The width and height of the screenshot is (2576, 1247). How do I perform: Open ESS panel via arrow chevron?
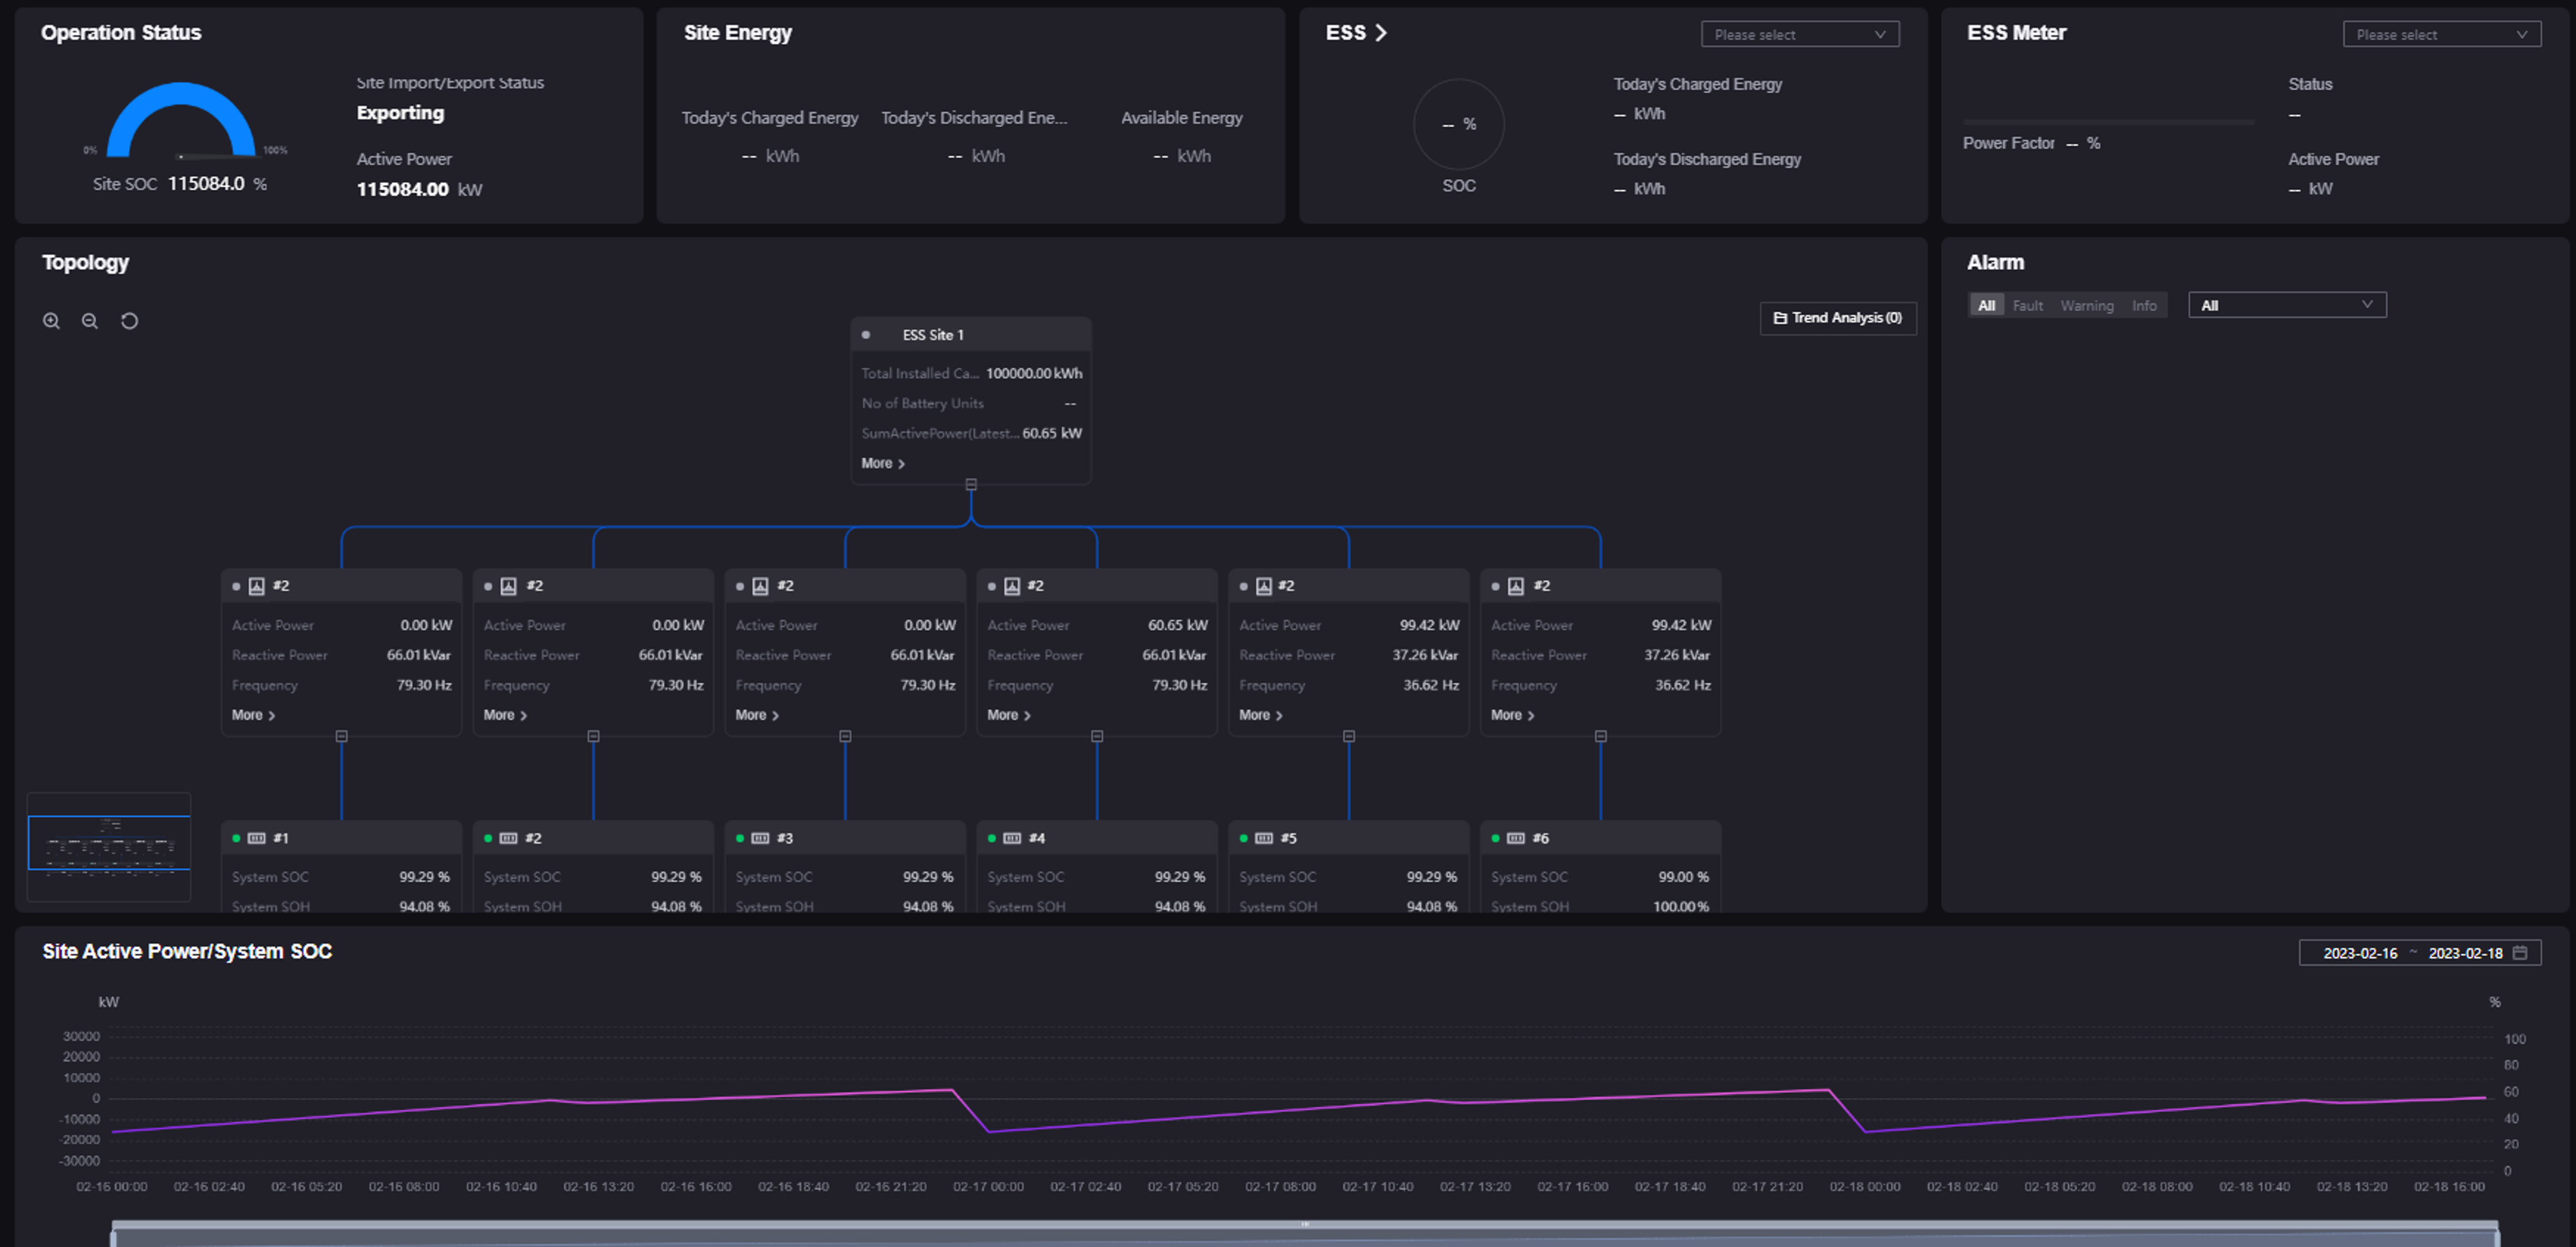click(1381, 33)
